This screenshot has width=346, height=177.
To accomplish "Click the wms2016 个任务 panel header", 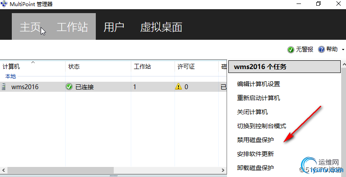I will [284, 67].
